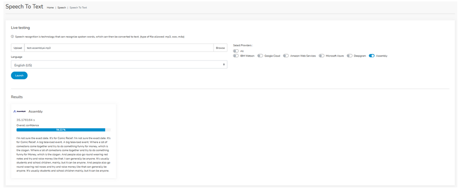This screenshot has width=458, height=188.
Task: Click the file field showing test-assemblyai.mp3
Action: click(119, 47)
